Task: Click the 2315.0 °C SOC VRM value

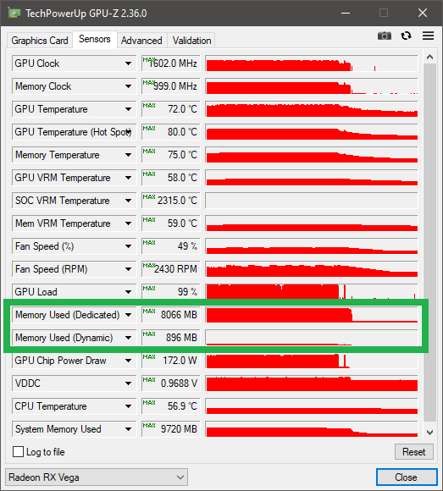Action: [x=171, y=201]
